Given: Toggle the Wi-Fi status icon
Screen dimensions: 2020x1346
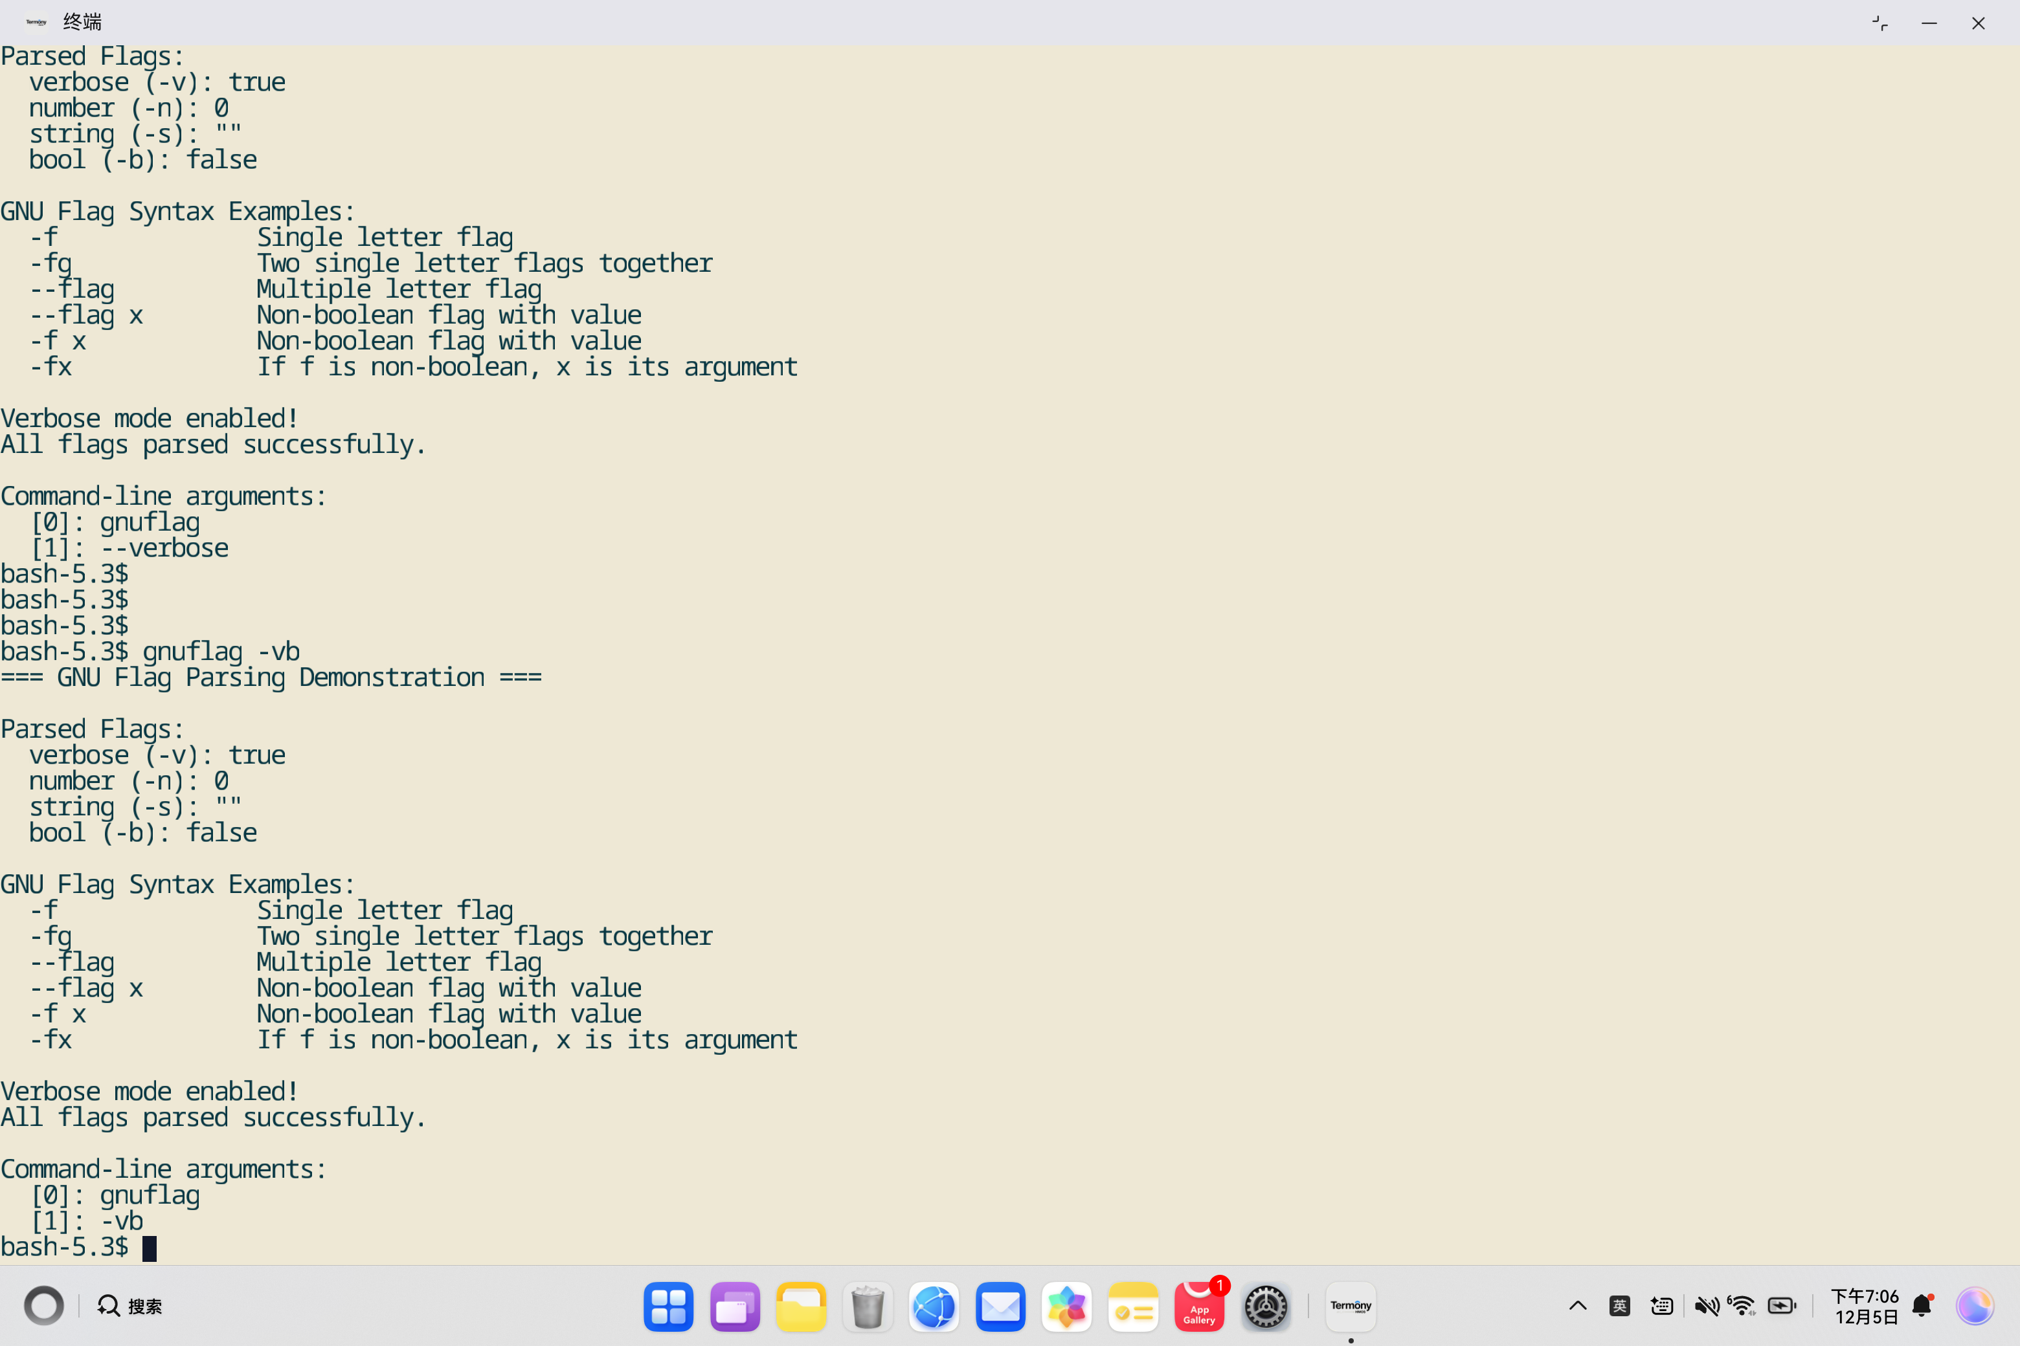Looking at the screenshot, I should [1742, 1307].
